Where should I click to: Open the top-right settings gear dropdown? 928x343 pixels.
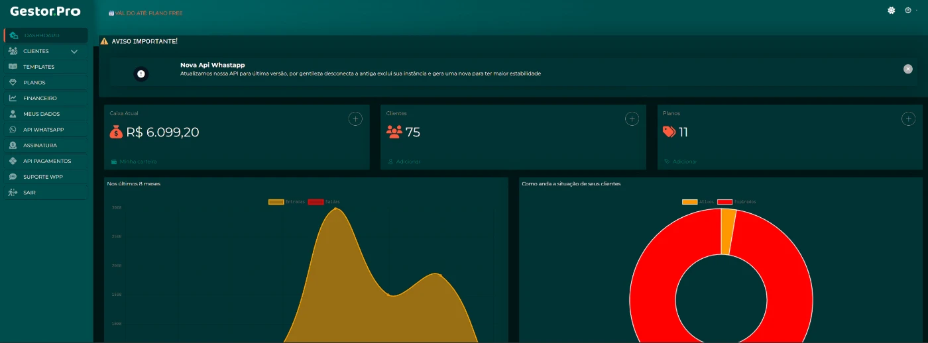908,11
